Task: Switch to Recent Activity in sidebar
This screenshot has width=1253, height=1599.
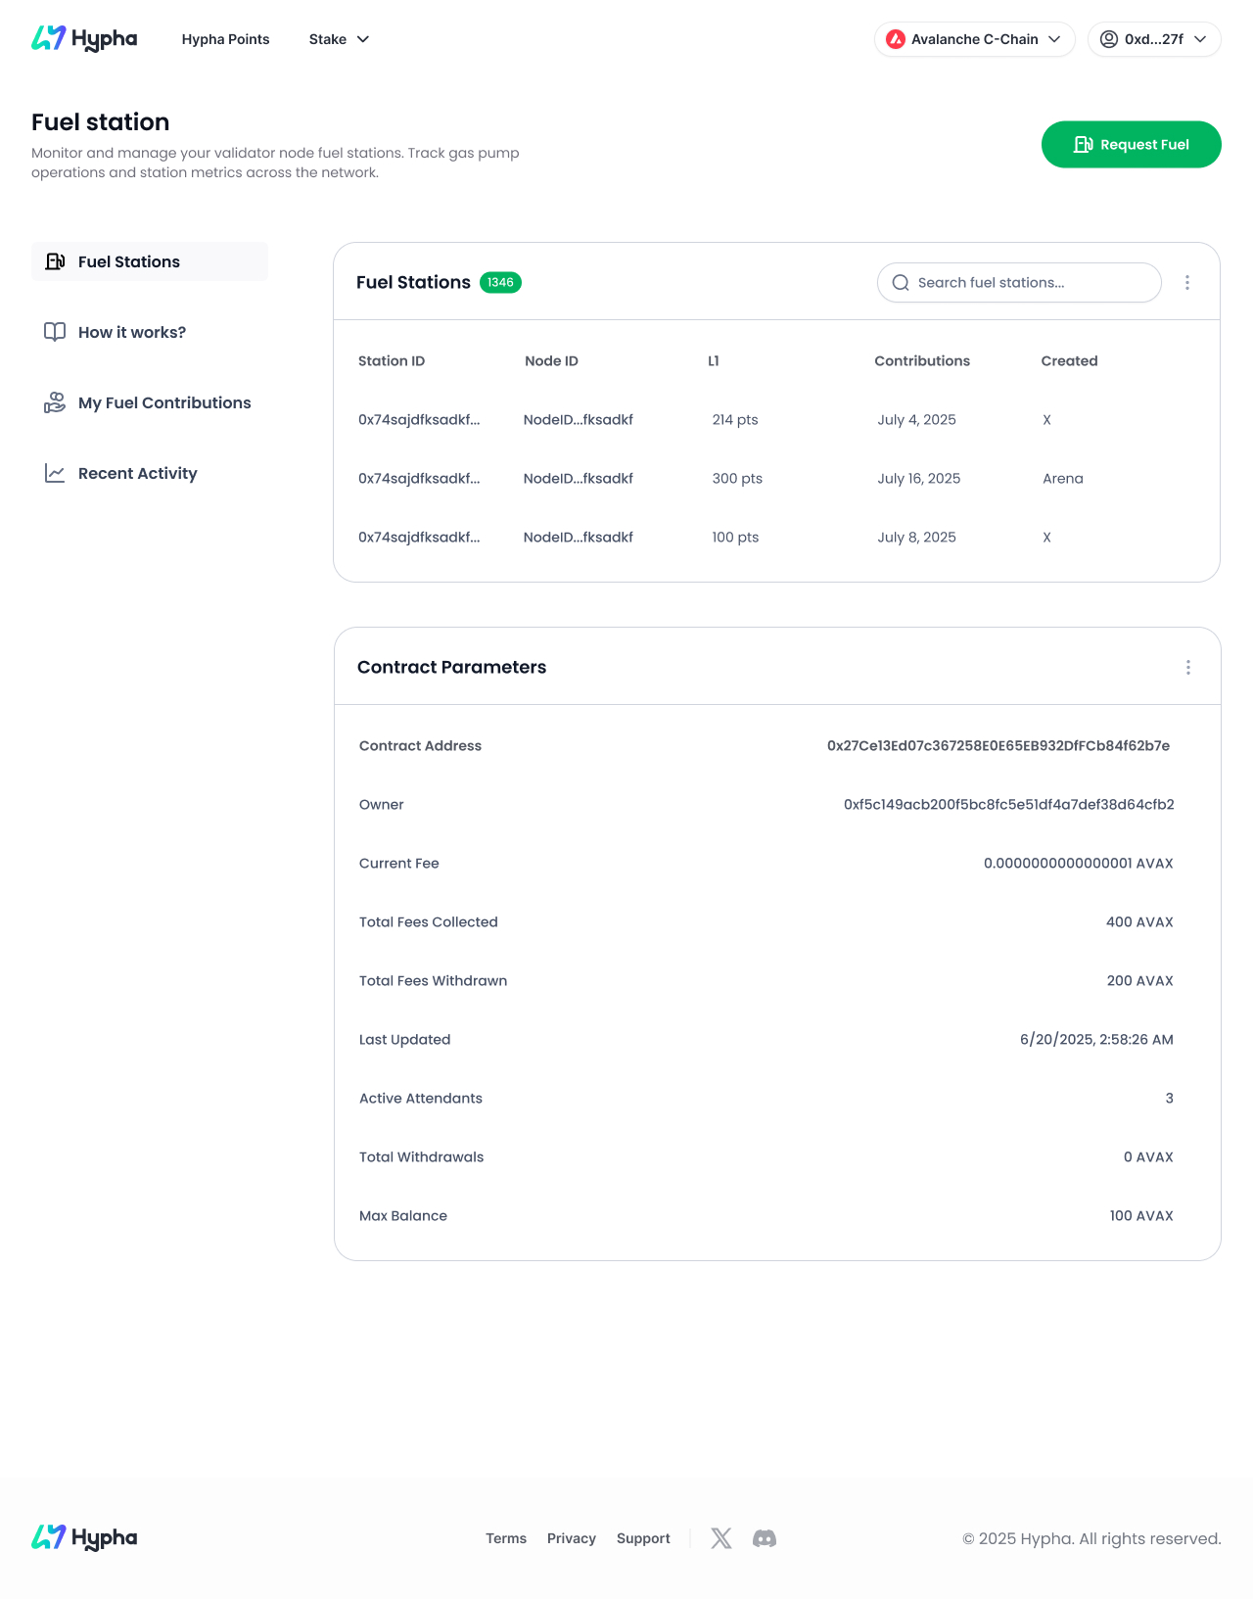Action: tap(137, 473)
